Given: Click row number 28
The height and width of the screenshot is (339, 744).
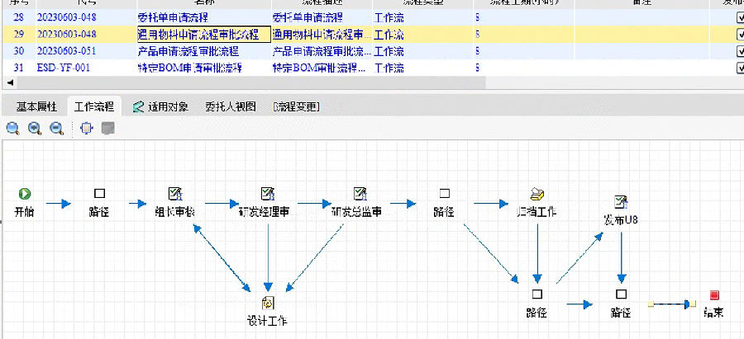Looking at the screenshot, I should click(x=18, y=18).
